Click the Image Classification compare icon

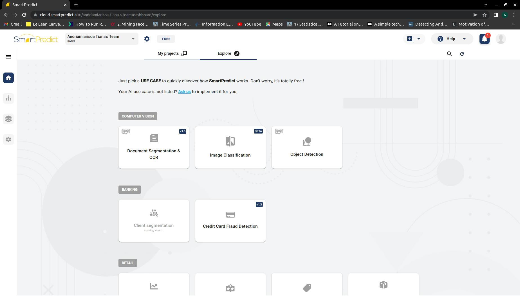click(230, 141)
